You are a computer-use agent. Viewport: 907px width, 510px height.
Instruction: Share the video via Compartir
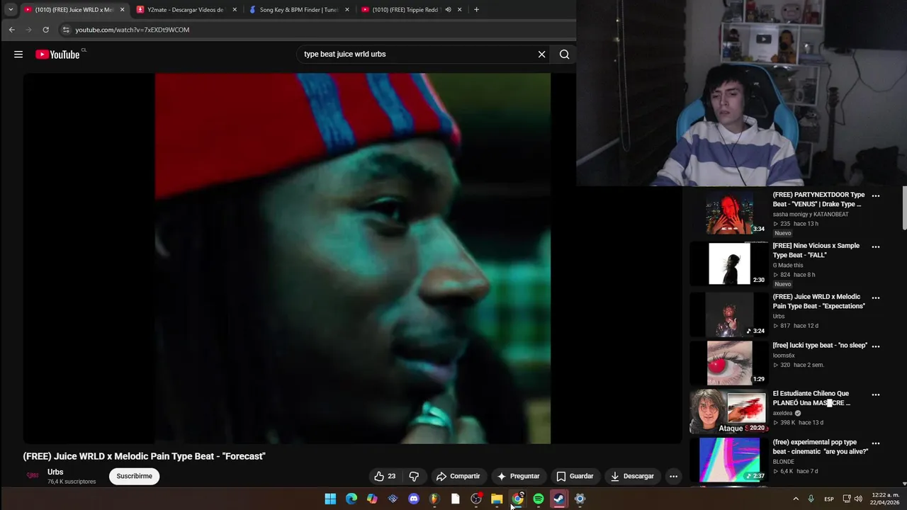(x=458, y=476)
